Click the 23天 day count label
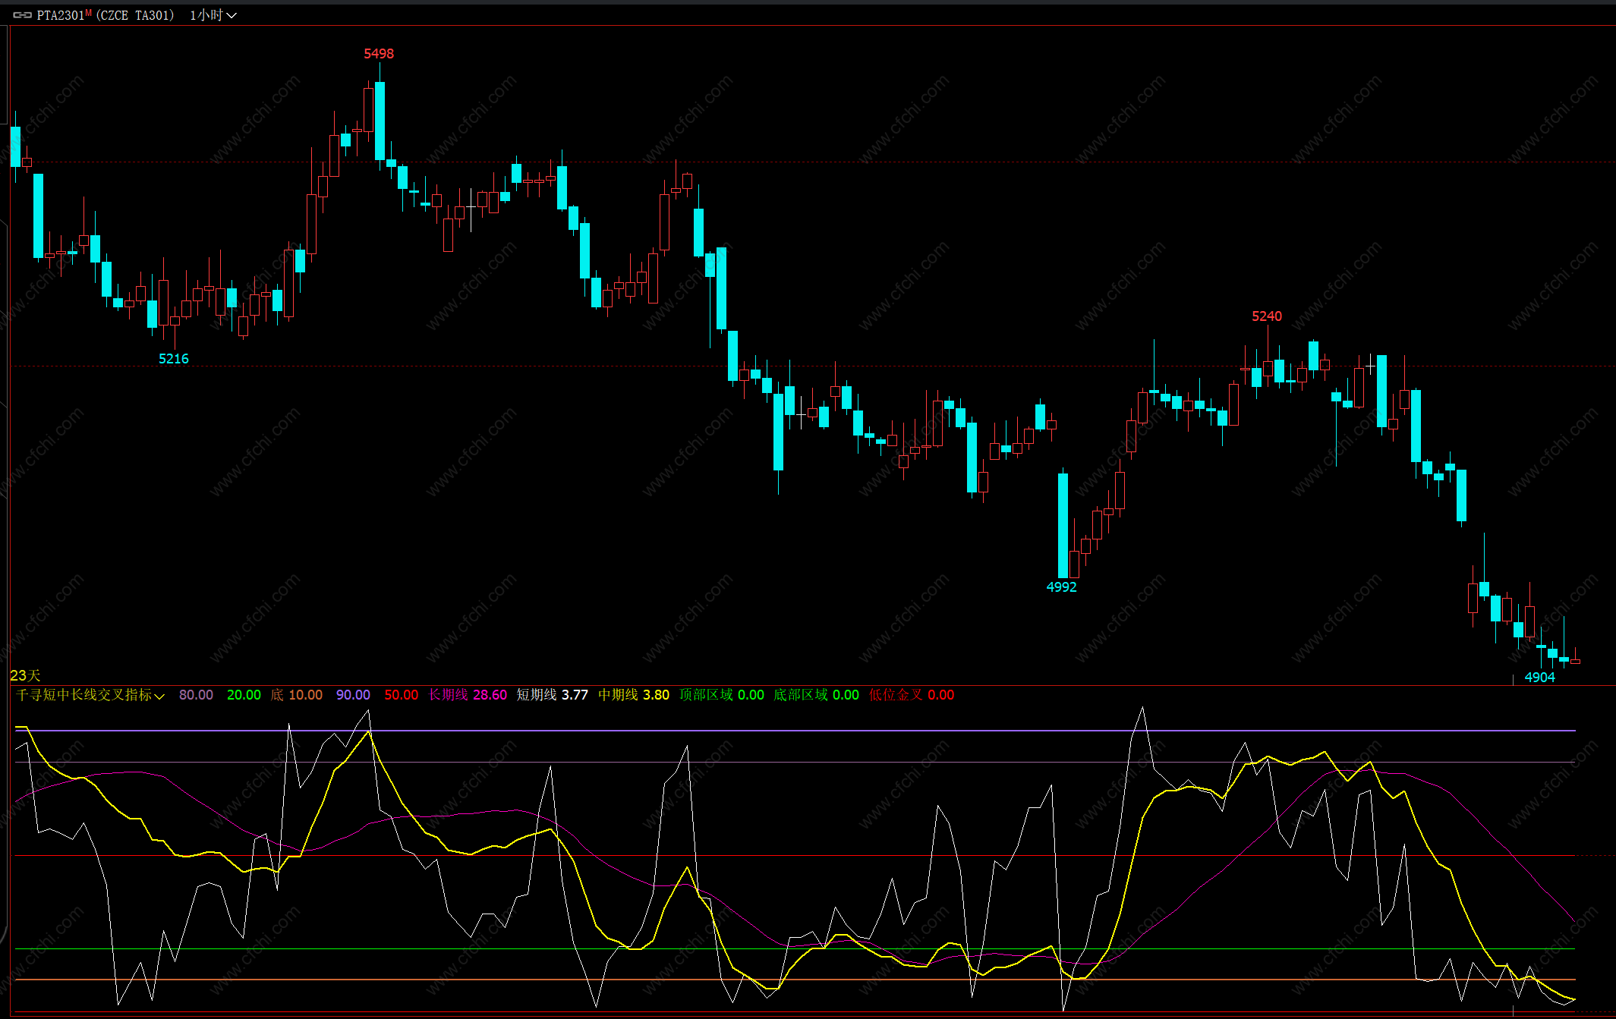 (x=25, y=675)
